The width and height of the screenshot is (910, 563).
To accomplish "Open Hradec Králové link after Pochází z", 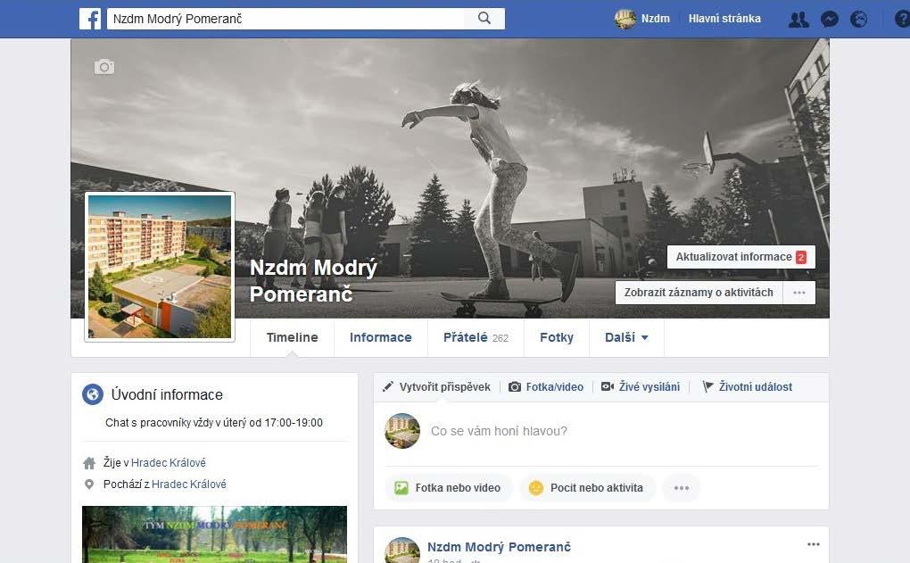I will click(x=188, y=484).
